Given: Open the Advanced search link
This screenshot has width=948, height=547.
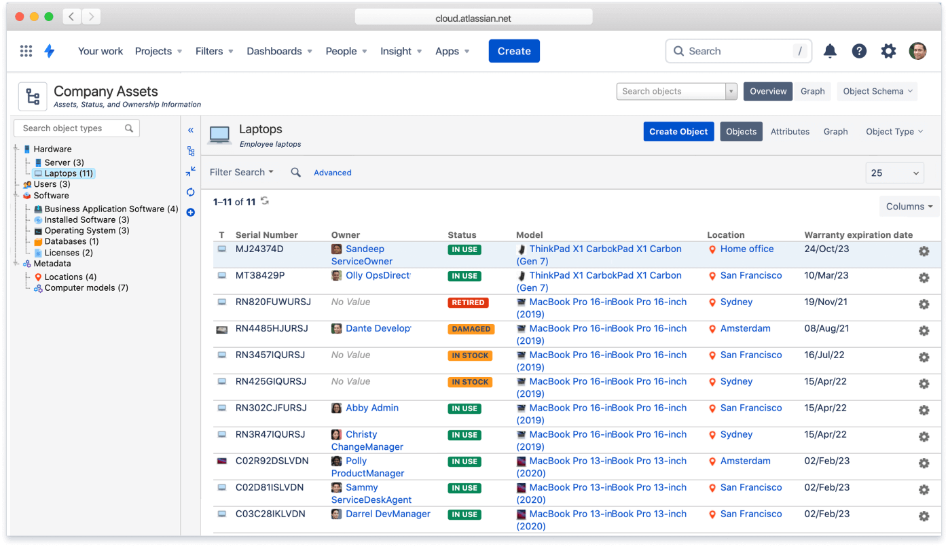Looking at the screenshot, I should tap(332, 173).
